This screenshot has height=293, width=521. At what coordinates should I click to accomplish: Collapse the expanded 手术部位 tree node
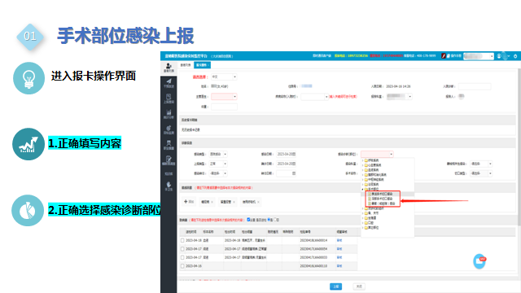[363, 189]
